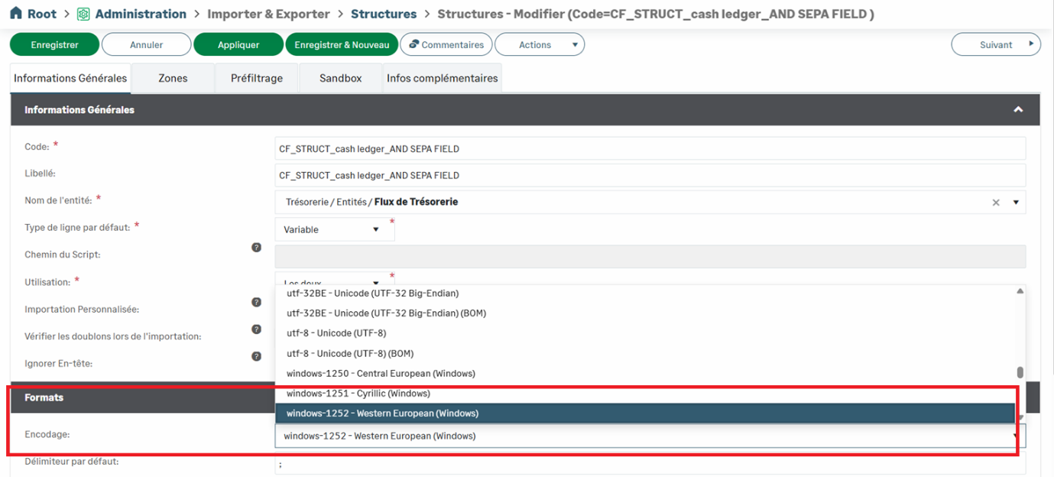
Task: Go to the Sandbox tab
Action: click(340, 78)
